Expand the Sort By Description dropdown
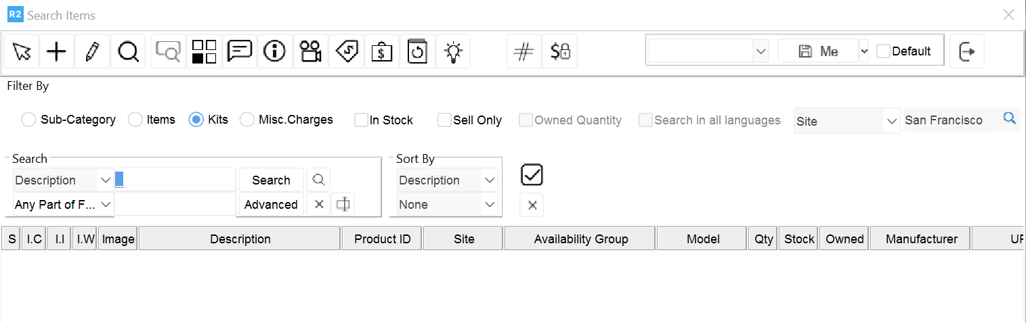Viewport: 1026px width, 323px height. 448,180
